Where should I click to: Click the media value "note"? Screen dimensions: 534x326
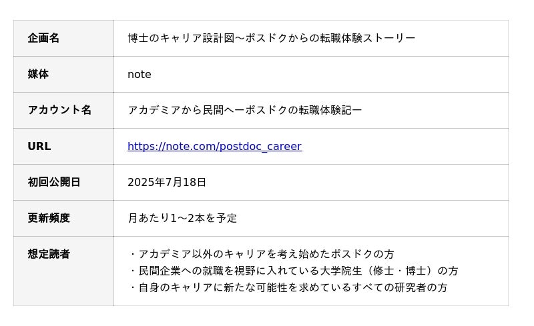[x=140, y=75]
